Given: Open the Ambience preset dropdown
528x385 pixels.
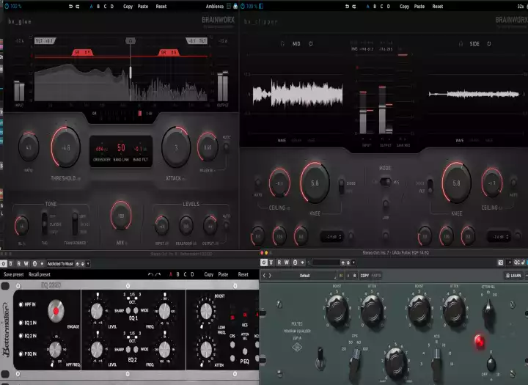Looking at the screenshot, I should click(x=216, y=6).
